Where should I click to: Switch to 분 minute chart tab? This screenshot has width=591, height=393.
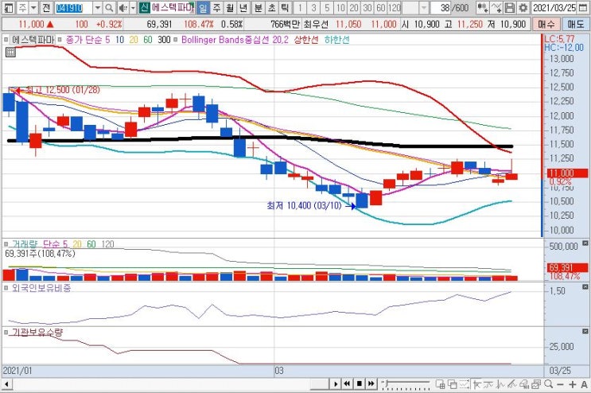259,7
